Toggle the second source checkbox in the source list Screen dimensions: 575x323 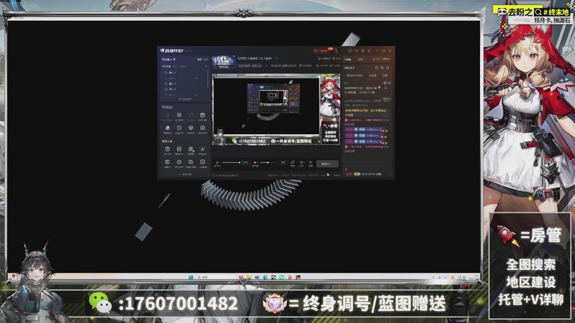point(166,78)
